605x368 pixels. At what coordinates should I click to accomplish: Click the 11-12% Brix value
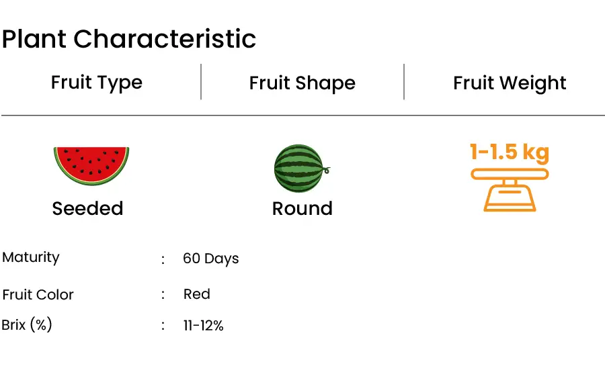[203, 326]
